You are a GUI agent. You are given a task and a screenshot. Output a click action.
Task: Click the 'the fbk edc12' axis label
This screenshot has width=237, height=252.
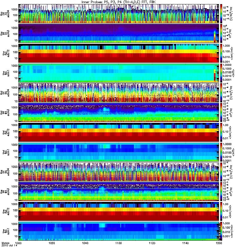coord(6,211)
